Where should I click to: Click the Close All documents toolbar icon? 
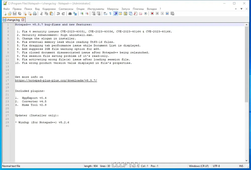30,14
